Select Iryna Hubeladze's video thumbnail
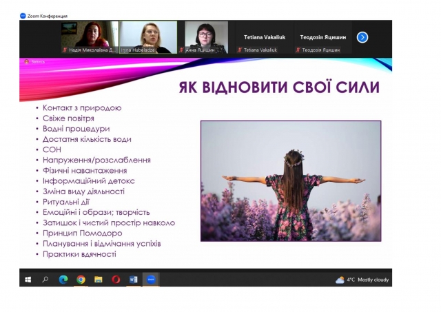The height and width of the screenshot is (312, 441). 147,37
